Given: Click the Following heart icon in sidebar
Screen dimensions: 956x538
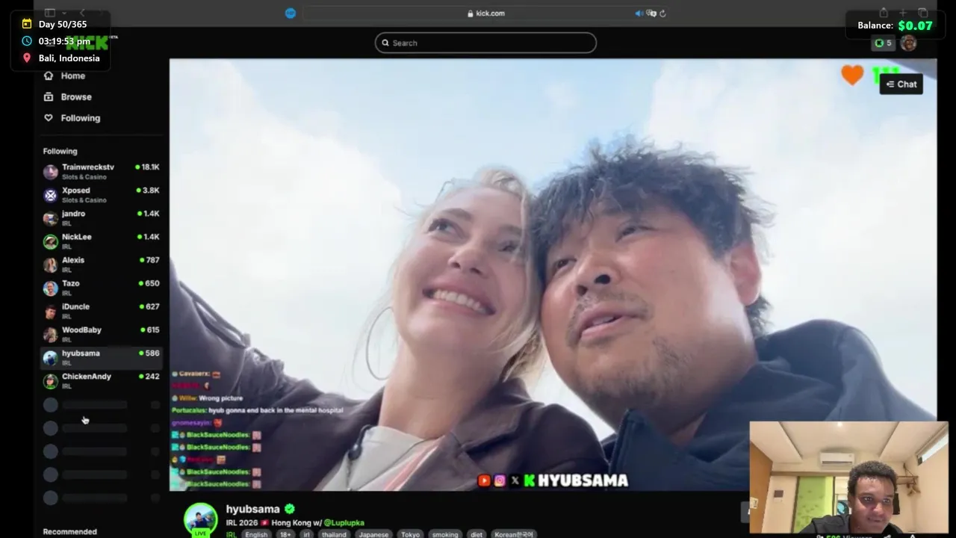Looking at the screenshot, I should tap(49, 117).
